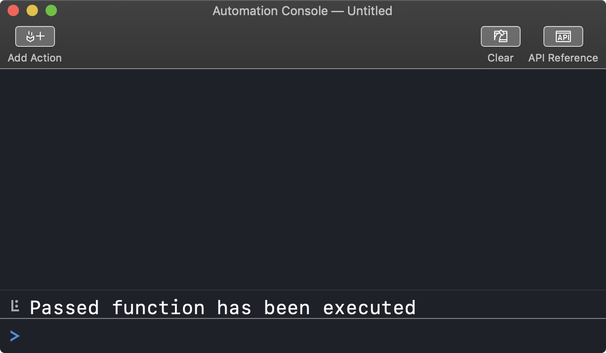Click the green zoom traffic light
This screenshot has height=353, width=606.
(x=51, y=9)
